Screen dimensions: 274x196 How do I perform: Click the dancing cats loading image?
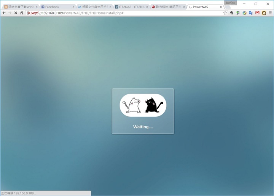coord(143,105)
